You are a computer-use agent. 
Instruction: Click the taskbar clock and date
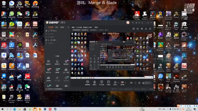tap(189, 109)
